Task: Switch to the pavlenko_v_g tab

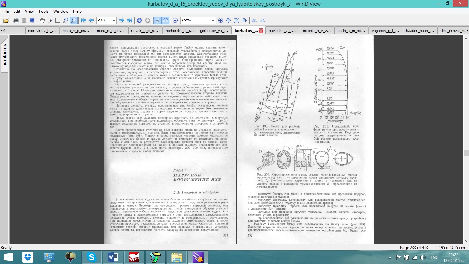Action: coord(282,31)
